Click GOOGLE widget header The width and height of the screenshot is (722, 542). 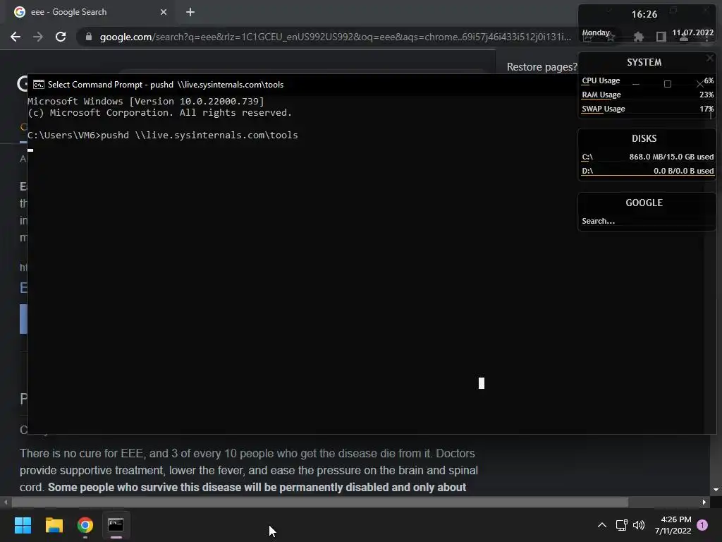(x=644, y=203)
